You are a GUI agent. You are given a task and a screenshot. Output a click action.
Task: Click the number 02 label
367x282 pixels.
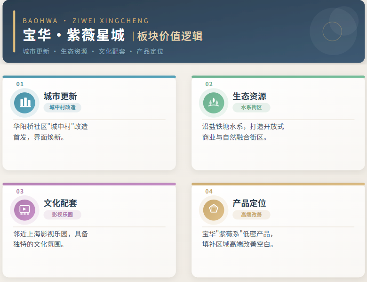(209, 84)
